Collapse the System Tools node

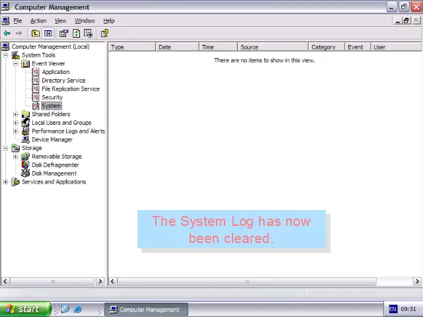[6, 55]
